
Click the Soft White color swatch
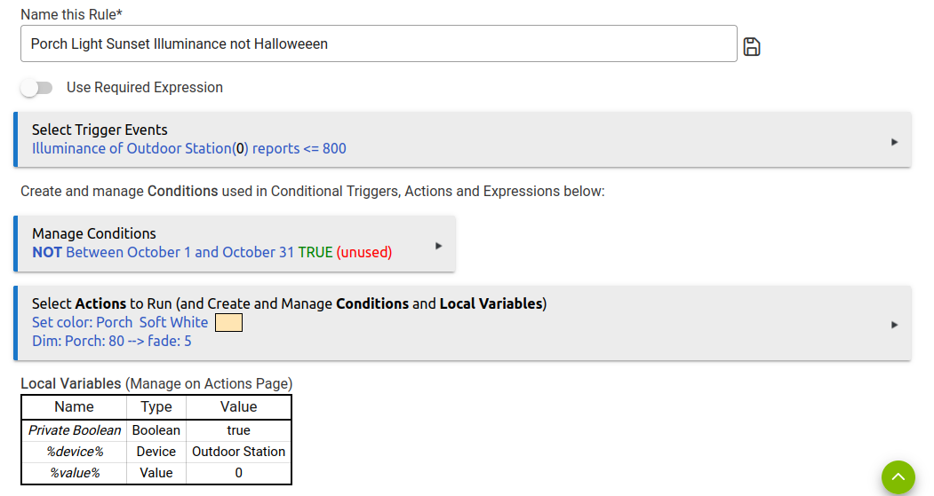pos(228,322)
